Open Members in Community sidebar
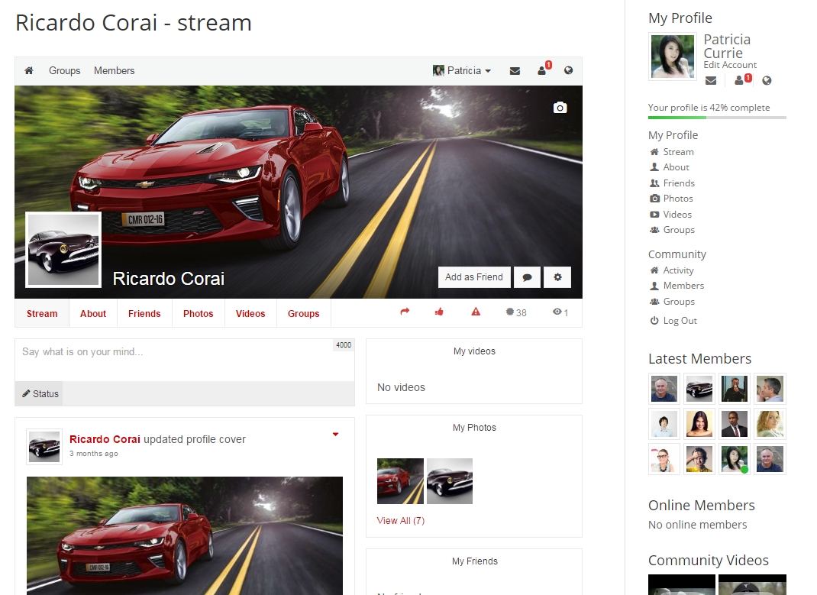The width and height of the screenshot is (817, 595). click(x=683, y=285)
